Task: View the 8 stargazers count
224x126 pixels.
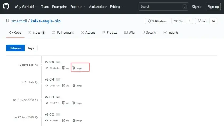Action: [x=189, y=21]
